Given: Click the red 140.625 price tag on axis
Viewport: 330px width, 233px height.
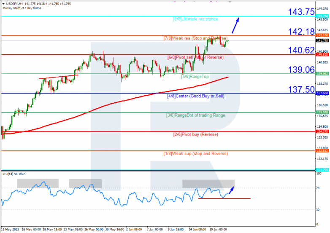Looking at the screenshot, I should tap(322, 55).
